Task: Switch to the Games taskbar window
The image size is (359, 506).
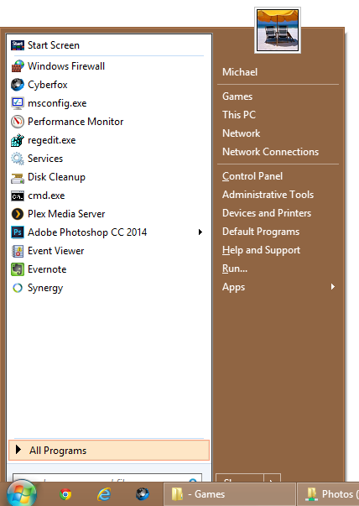Action: [229, 494]
